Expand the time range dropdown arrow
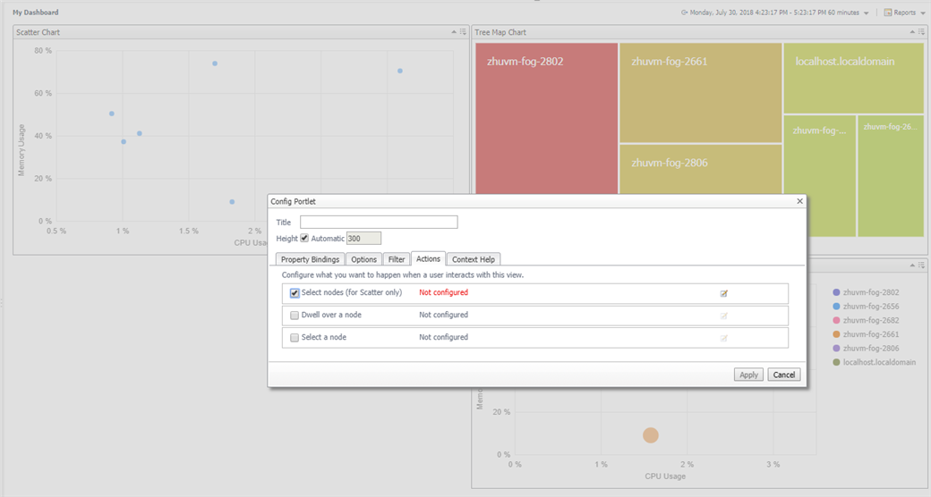Image resolution: width=931 pixels, height=497 pixels. pos(867,13)
